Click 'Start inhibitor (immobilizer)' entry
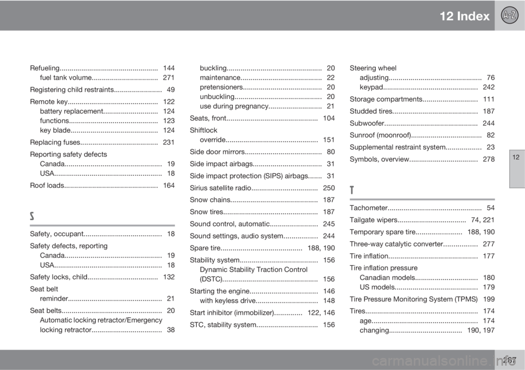This screenshot has width=525, height=370. click(x=262, y=313)
